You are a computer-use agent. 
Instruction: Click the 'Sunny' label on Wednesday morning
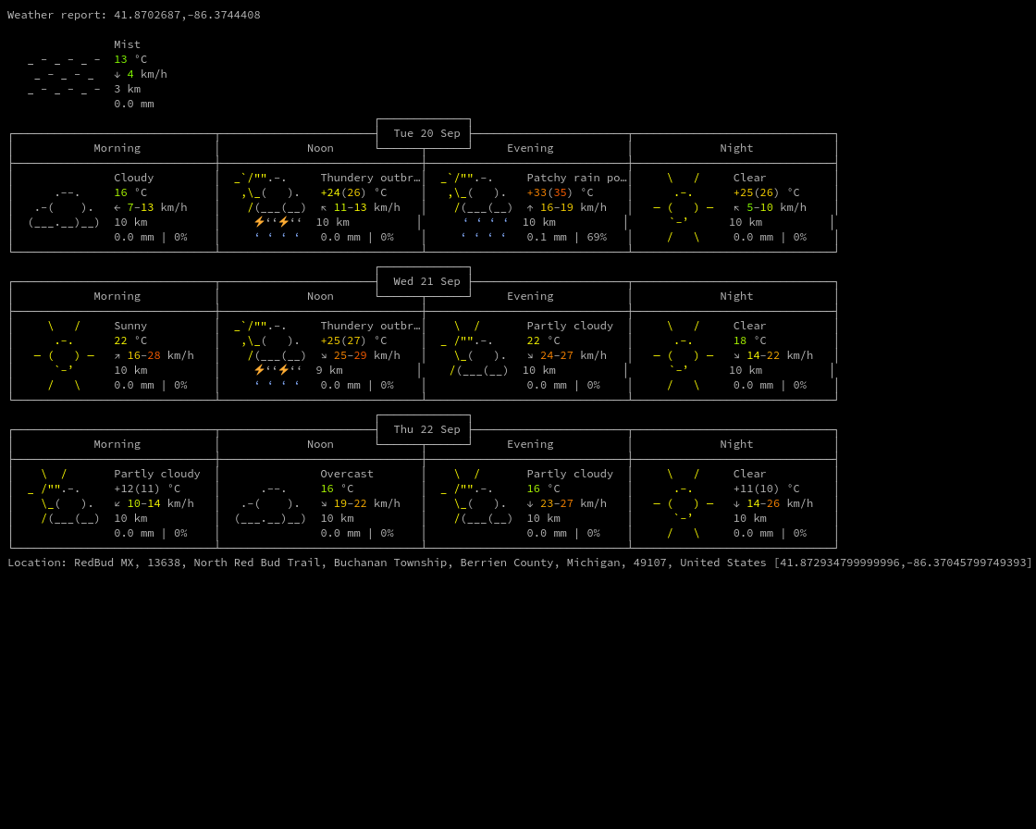[130, 326]
